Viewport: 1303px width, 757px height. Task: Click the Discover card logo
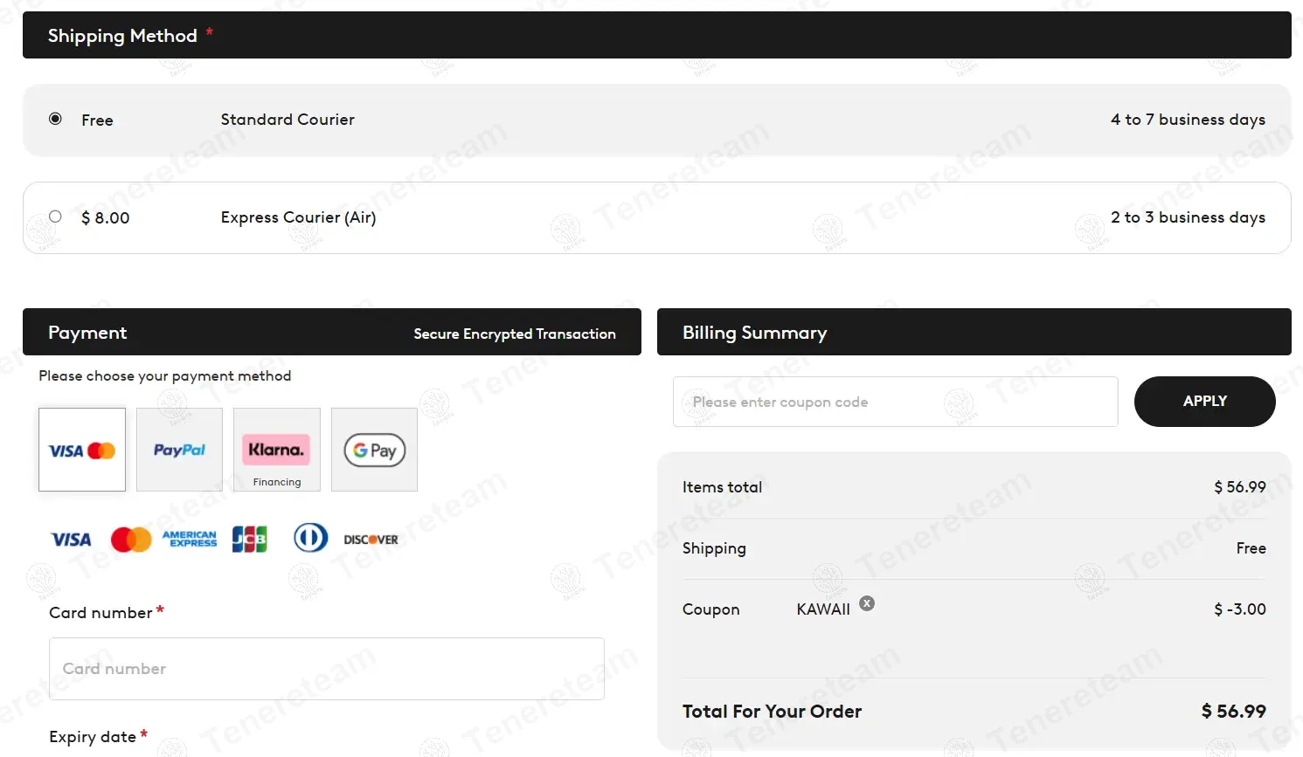[x=371, y=540]
